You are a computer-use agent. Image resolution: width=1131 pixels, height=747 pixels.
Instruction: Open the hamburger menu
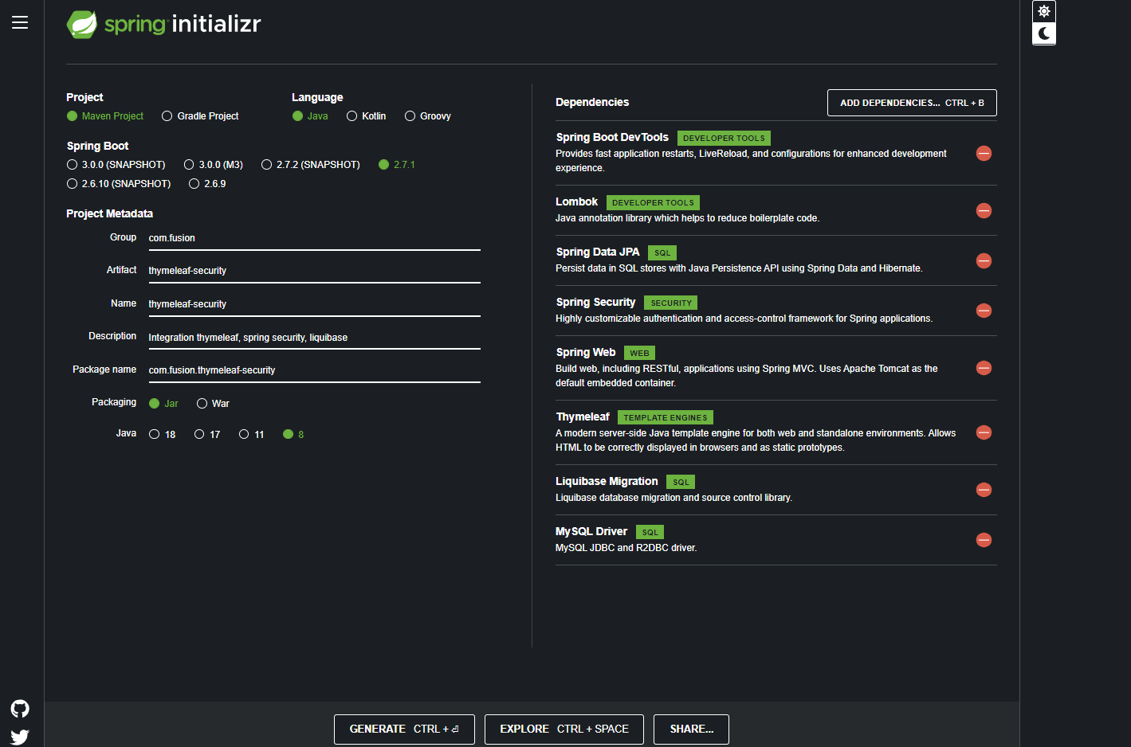pos(20,22)
